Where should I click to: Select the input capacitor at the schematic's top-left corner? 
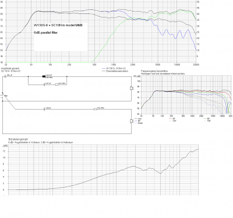[5, 76]
